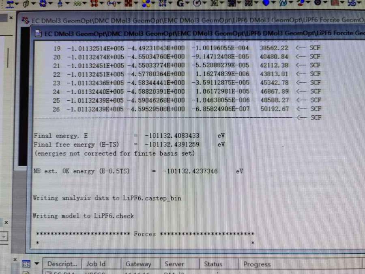
Task: Close the lower left panel with its x
Action: point(6,222)
